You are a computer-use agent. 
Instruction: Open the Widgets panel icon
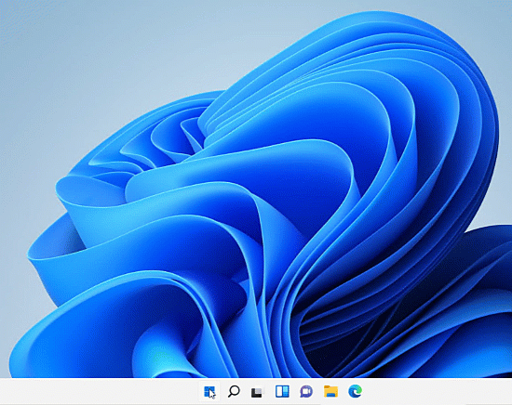[282, 391]
